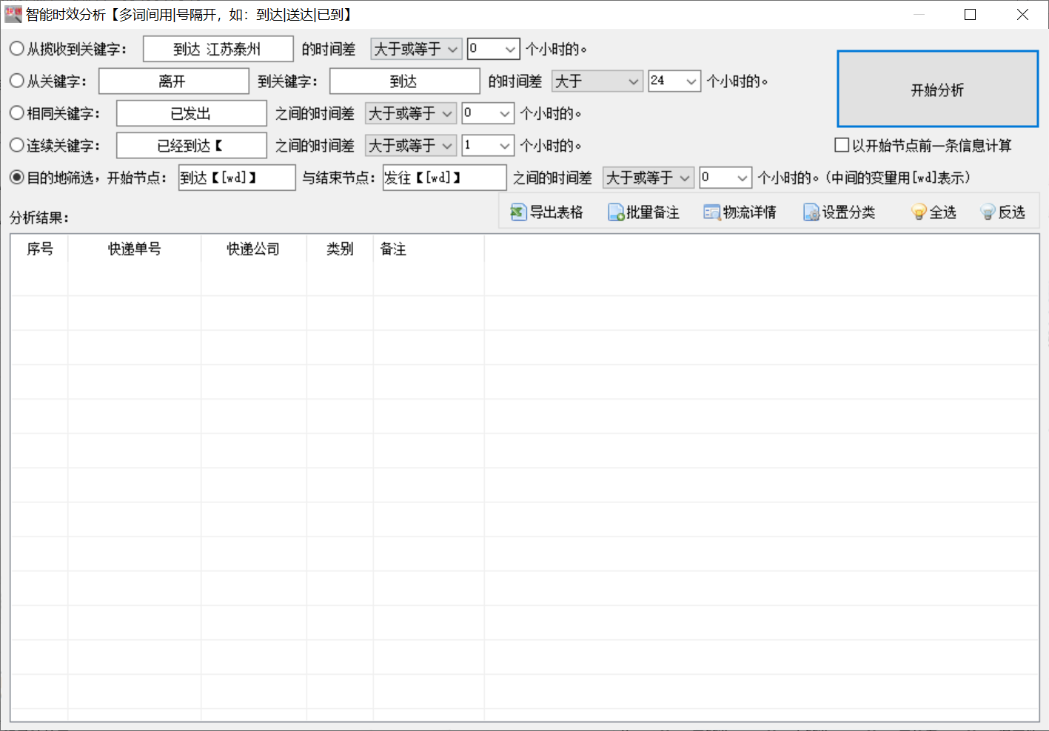The width and height of the screenshot is (1049, 731).
Task: Click the 批量备注 batch note icon
Action: coord(616,212)
